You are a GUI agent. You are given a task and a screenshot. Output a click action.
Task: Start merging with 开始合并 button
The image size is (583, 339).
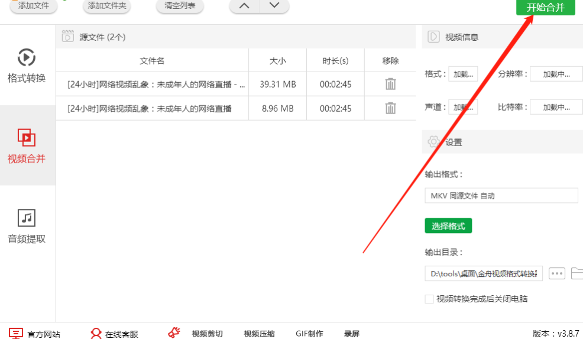pos(545,7)
